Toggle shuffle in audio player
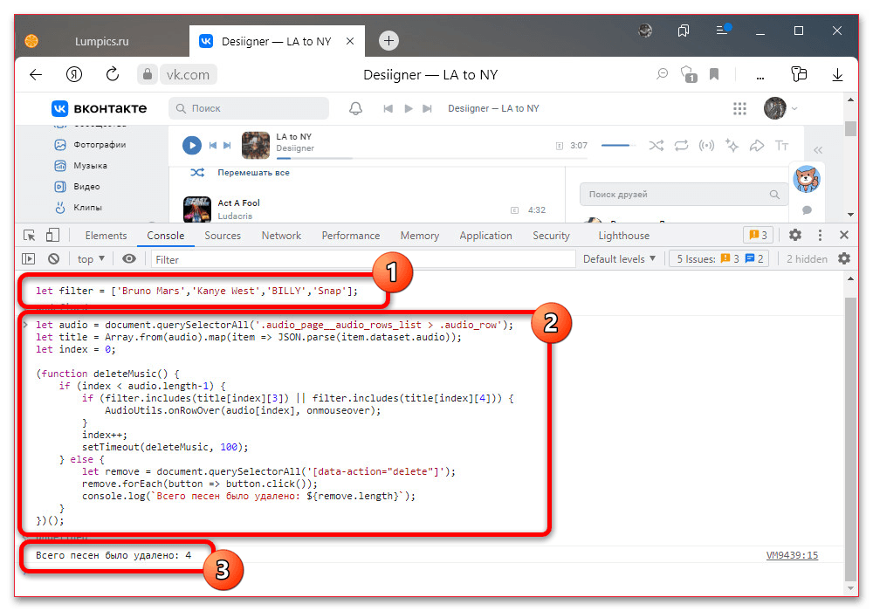Viewport: 873px width, 611px height. click(x=656, y=146)
